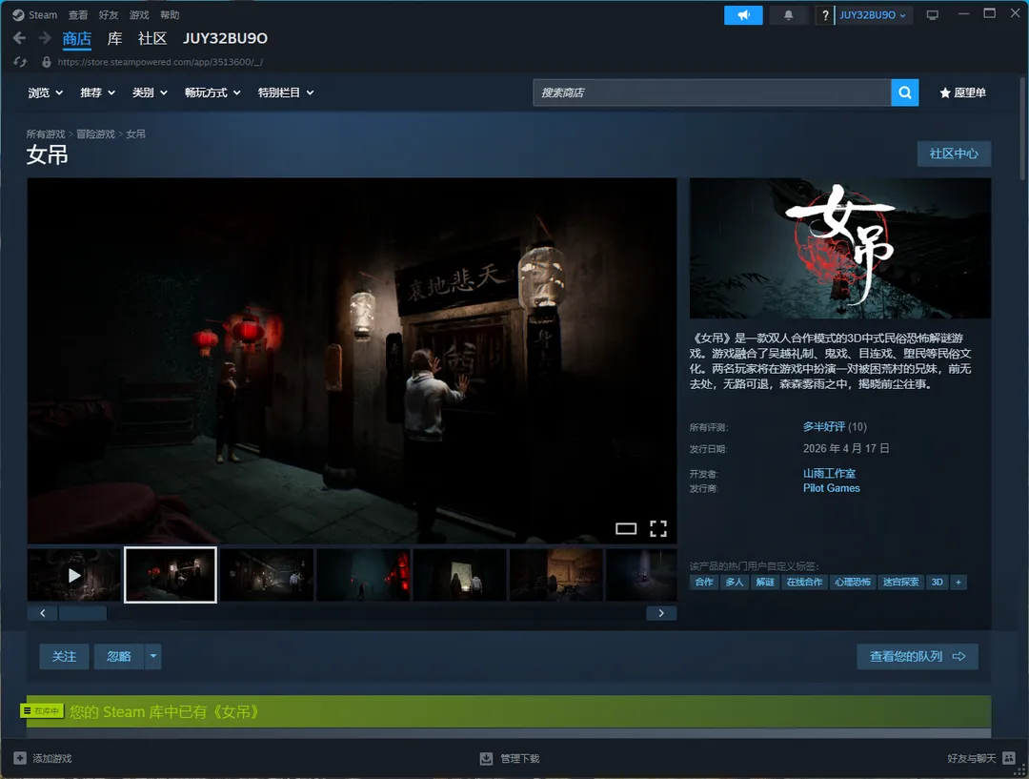Viewport: 1029px width, 779px height.
Task: Click the 社区中心 button
Action: [x=954, y=154]
